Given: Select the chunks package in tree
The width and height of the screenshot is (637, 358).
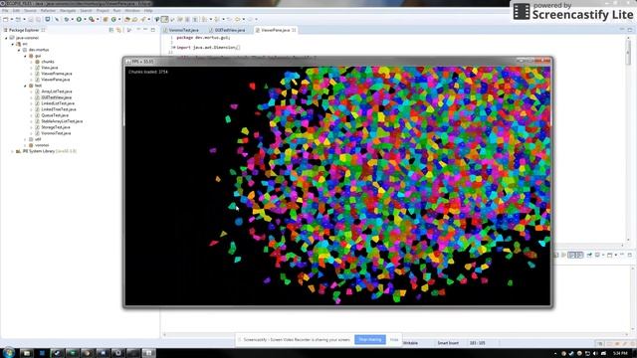Looking at the screenshot, I should [48, 62].
